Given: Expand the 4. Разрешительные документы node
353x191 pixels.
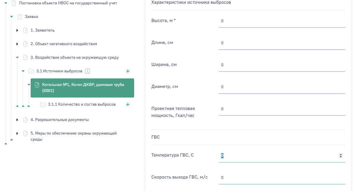Looking at the screenshot, I should (x=17, y=120).
